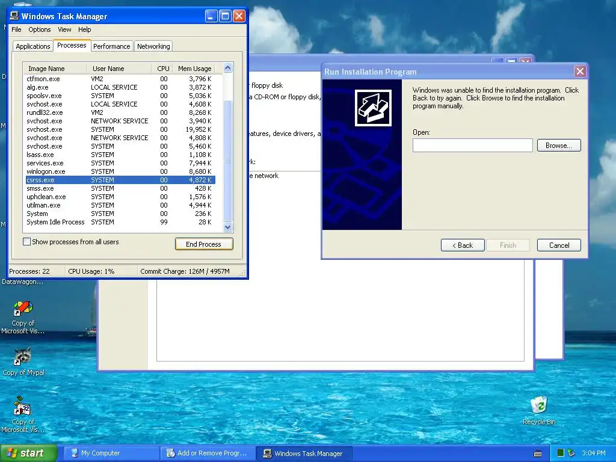The width and height of the screenshot is (616, 462).
Task: Select the ctfmon.exe process row
Action: tap(120, 79)
